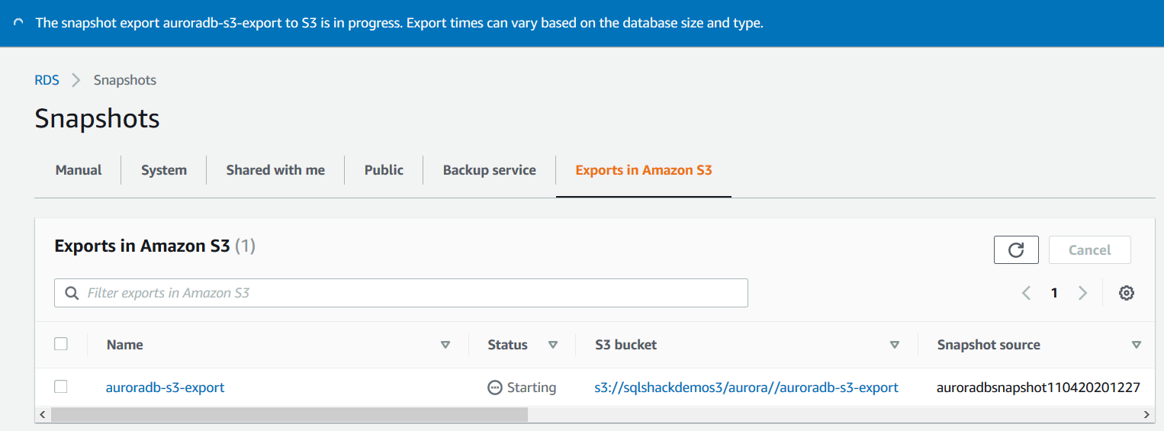
Task: Click the horizontal scrollbar thumb
Action: coord(288,414)
